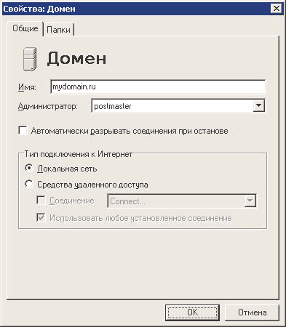The image size is (286, 327).
Task: Click the domain server icon
Action: point(30,59)
